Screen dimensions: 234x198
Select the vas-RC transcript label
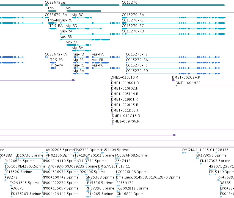66,20
